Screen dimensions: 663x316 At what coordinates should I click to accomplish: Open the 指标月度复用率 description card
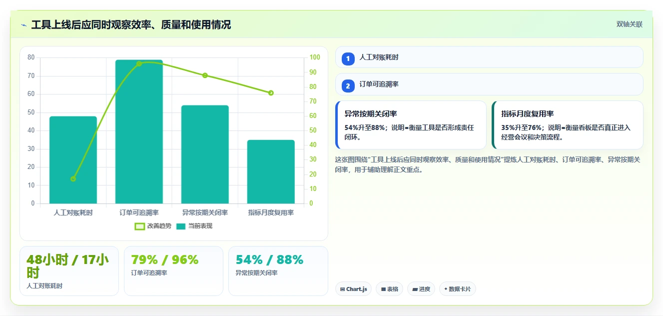tap(567, 125)
